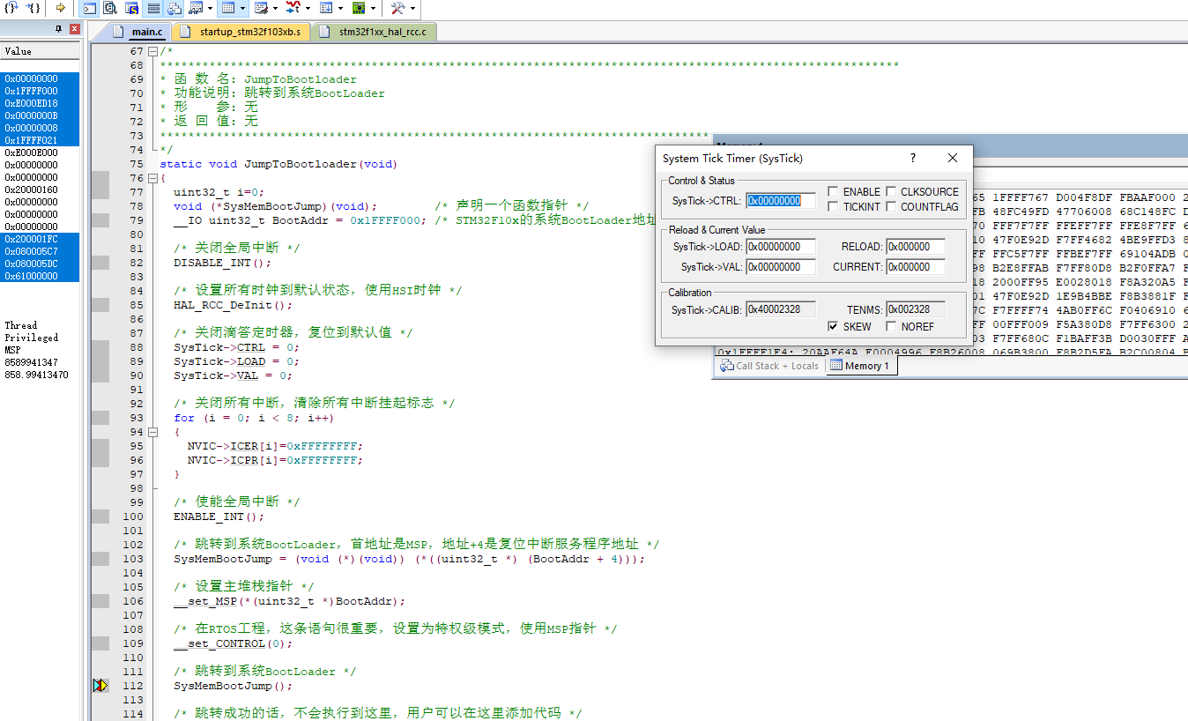Screen dimensions: 1188x721
Task: Click the MSP stack entry in left panel
Action: click(x=12, y=350)
